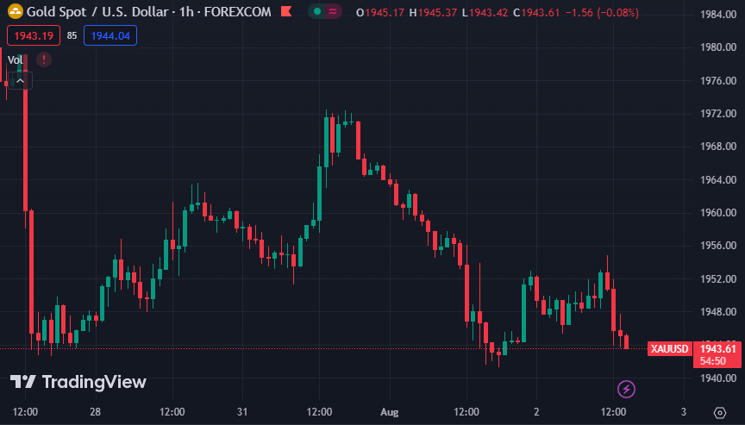The image size is (745, 425).
Task: Click the green market status dot
Action: 317,12
